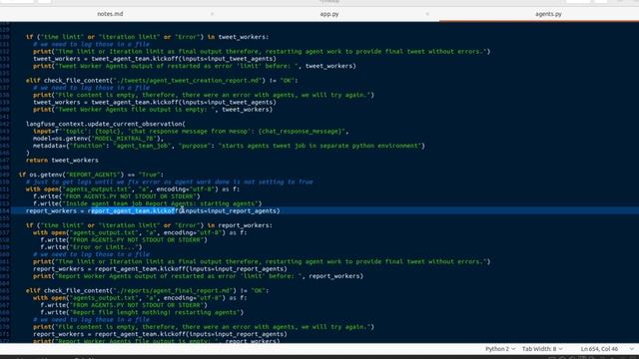
Task: Click the print line 'Tweet Worker Agents output of restarted'
Action: pyautogui.click(x=195, y=66)
